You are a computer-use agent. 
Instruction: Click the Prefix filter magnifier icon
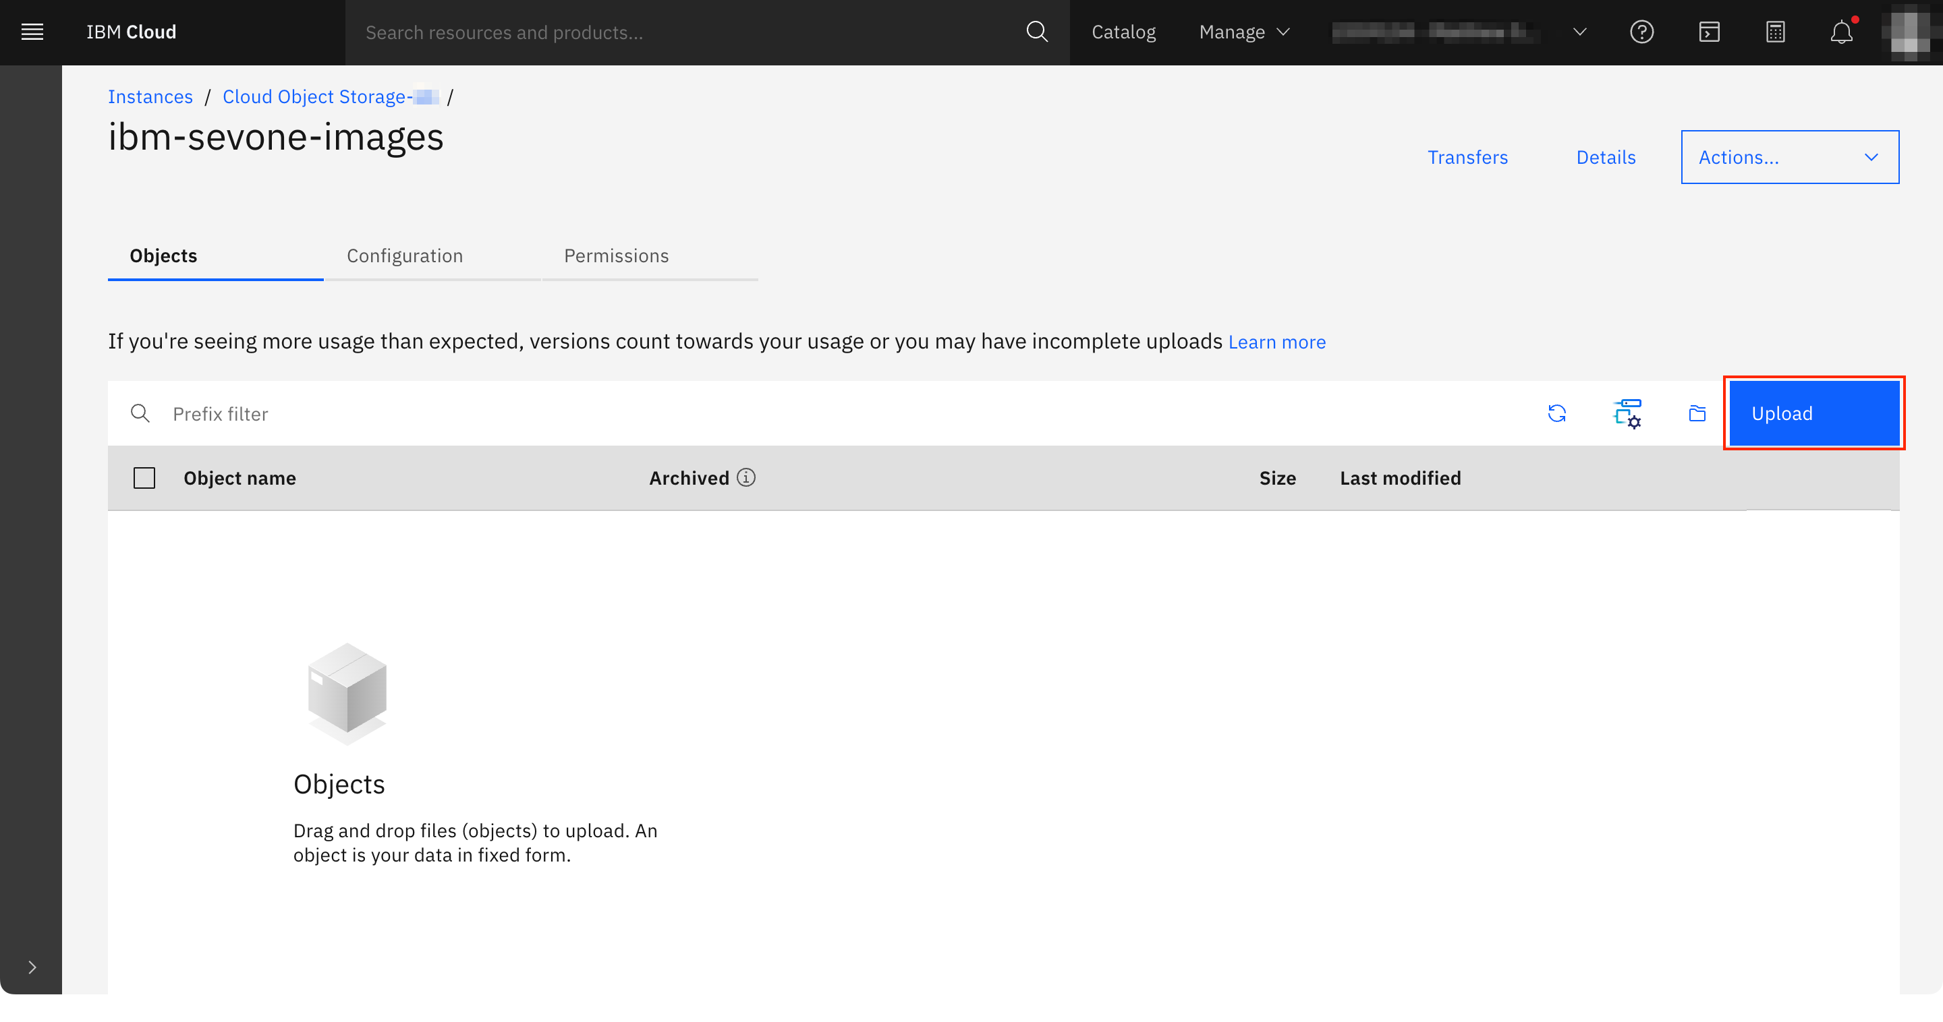point(140,414)
